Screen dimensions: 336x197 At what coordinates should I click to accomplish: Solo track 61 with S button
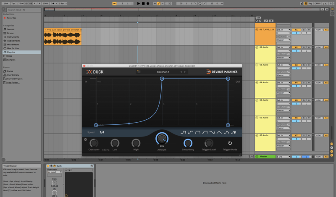304,29
